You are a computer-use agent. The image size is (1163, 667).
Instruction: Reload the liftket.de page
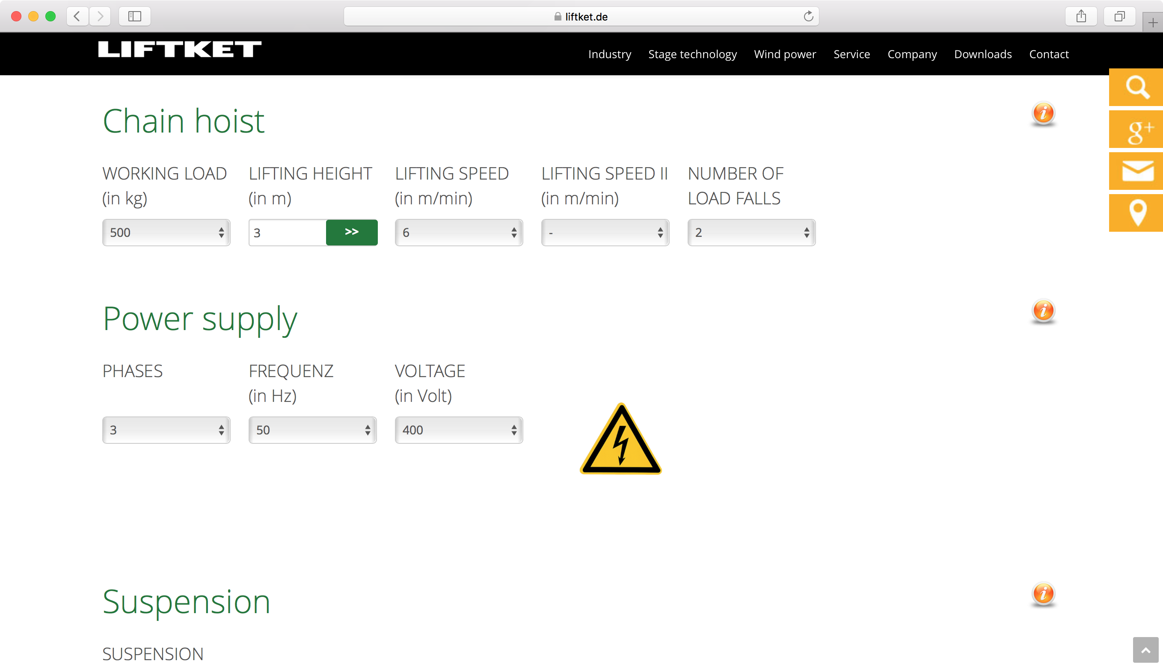coord(808,17)
